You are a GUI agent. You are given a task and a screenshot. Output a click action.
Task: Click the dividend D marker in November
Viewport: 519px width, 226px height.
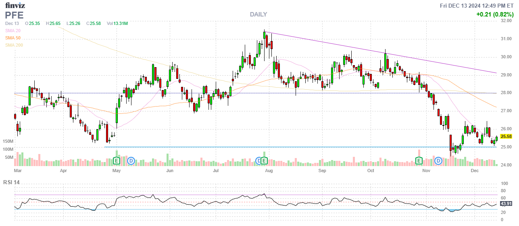tap(438, 161)
